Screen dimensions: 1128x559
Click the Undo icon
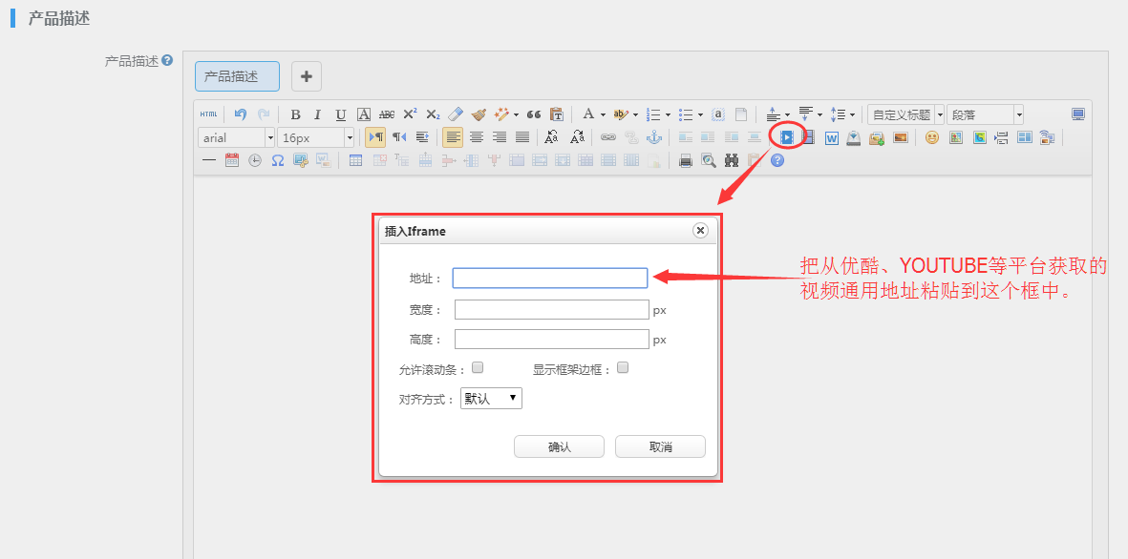point(240,114)
